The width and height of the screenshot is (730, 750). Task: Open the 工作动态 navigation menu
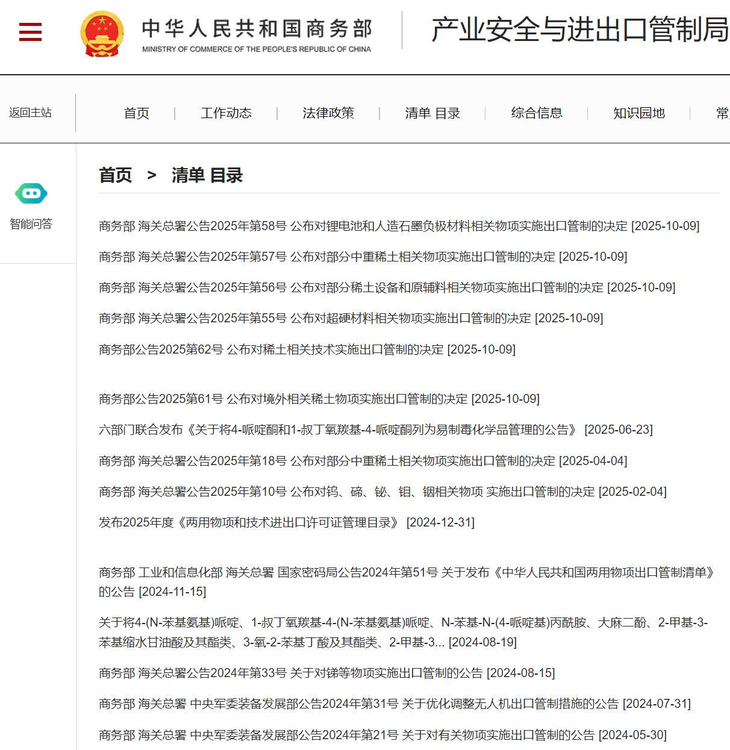(226, 113)
